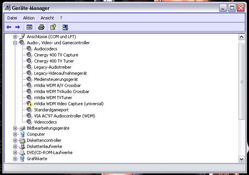Open the Datei menu
249x175 pixels.
(x=12, y=18)
